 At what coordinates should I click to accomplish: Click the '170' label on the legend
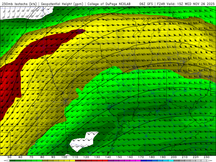click(141, 157)
